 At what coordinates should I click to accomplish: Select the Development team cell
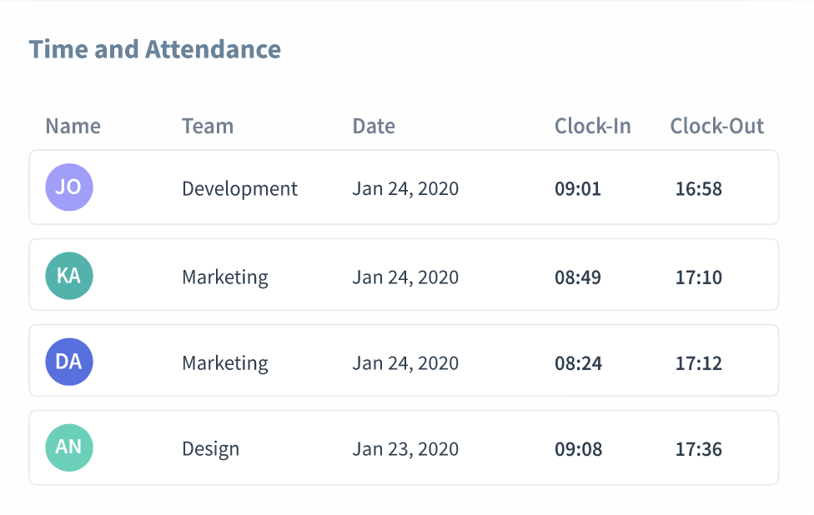coord(239,188)
